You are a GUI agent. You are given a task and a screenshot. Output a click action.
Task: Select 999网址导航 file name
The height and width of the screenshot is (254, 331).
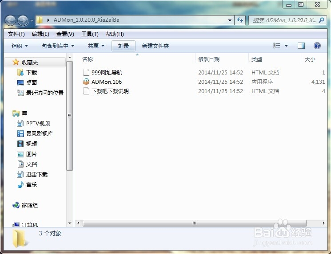[x=107, y=72]
